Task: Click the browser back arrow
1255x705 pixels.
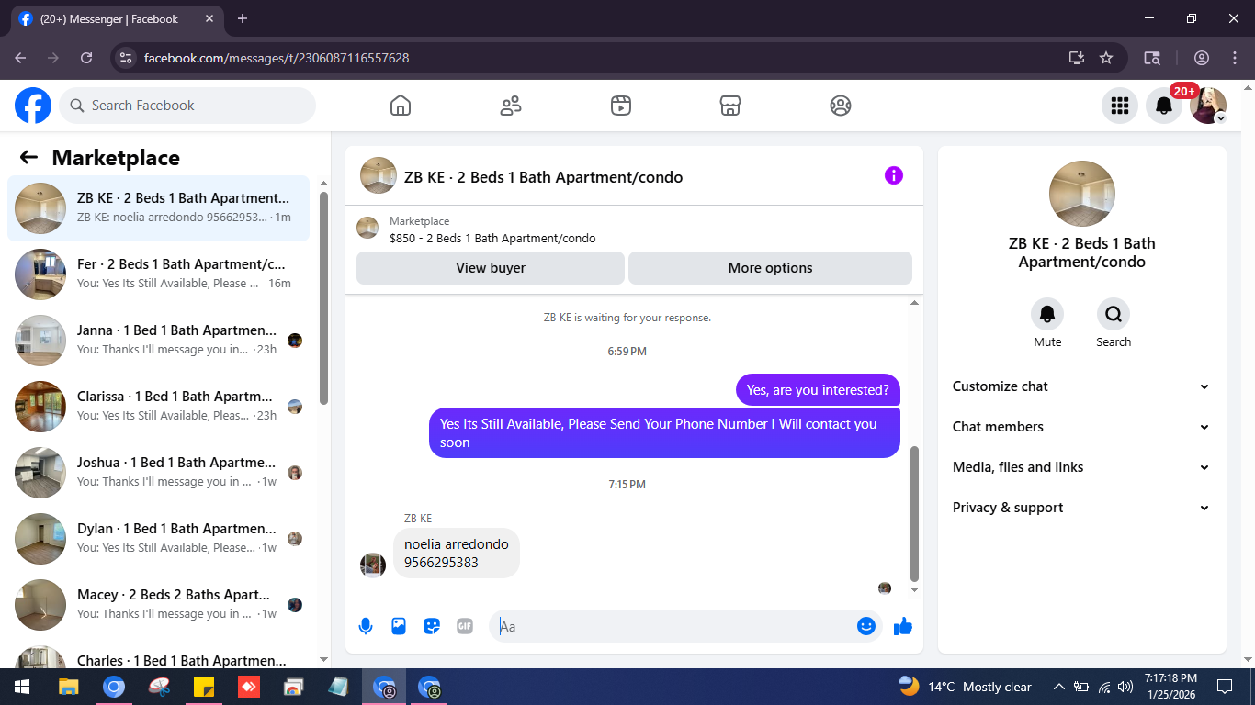Action: pos(20,58)
